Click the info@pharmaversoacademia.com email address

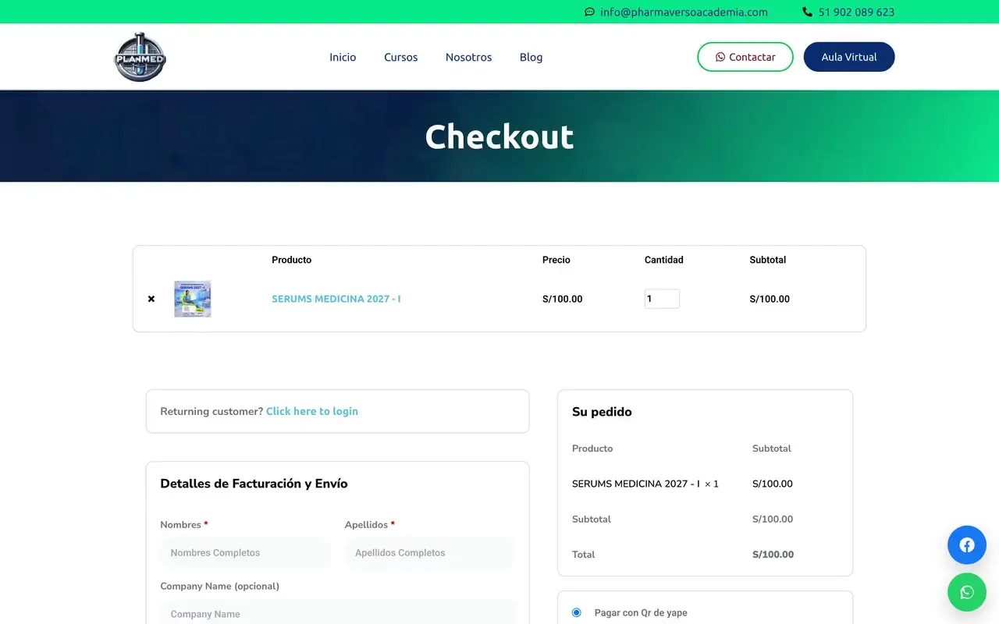pyautogui.click(x=684, y=12)
